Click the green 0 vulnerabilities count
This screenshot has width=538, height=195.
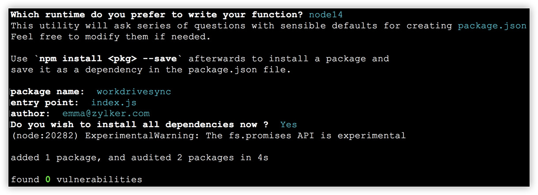(48, 180)
